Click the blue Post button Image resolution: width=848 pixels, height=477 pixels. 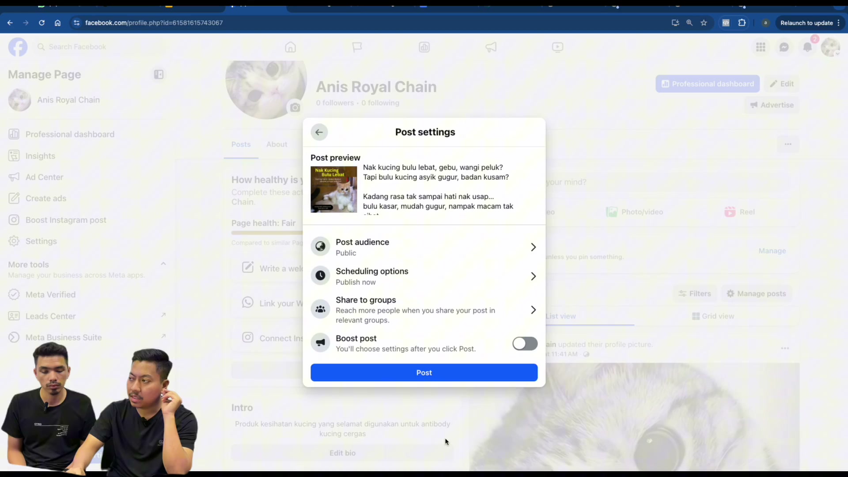pos(424,373)
